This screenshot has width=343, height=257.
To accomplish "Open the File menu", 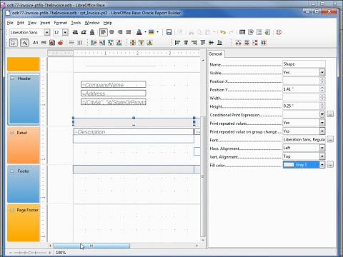I will click(10, 23).
